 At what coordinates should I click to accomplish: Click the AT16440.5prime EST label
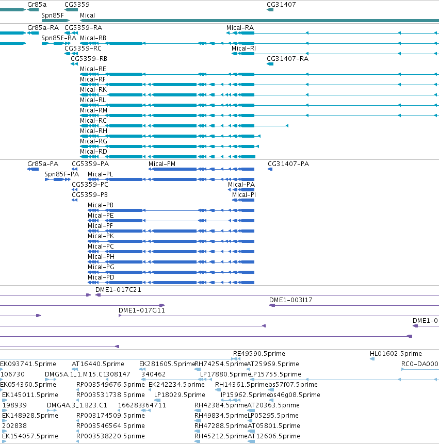point(98,364)
